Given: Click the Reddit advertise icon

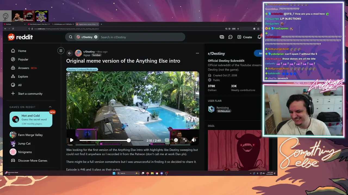Looking at the screenshot, I should pyautogui.click(x=222, y=37).
